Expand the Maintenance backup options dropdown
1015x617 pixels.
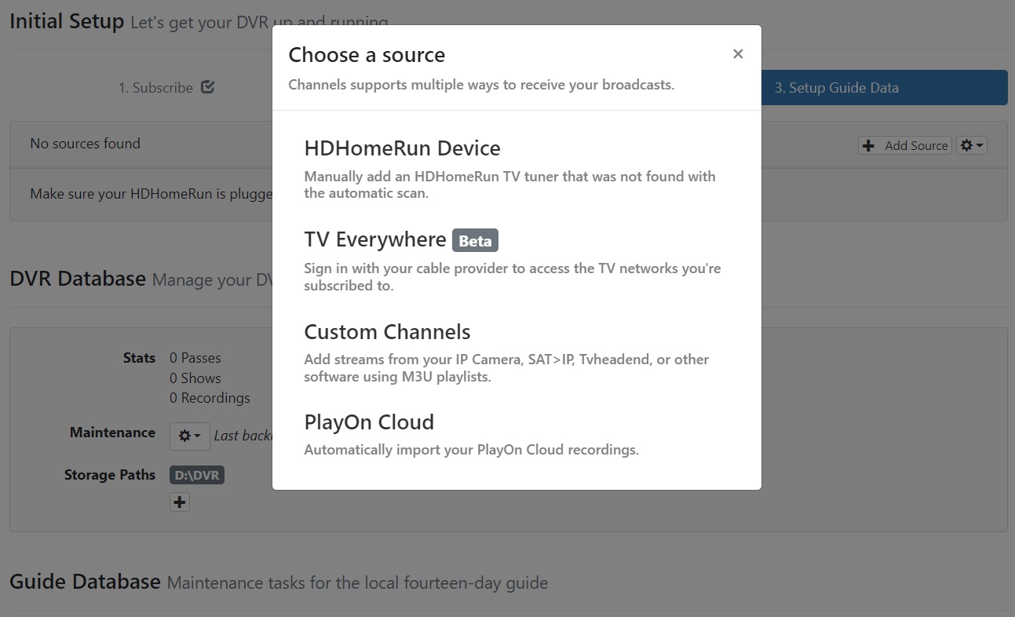pyautogui.click(x=195, y=436)
